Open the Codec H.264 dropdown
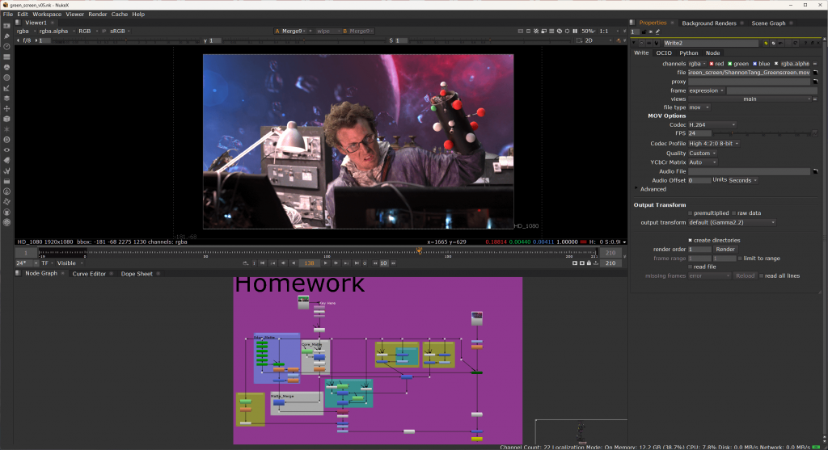Viewport: 828px width, 450px height. [712, 125]
